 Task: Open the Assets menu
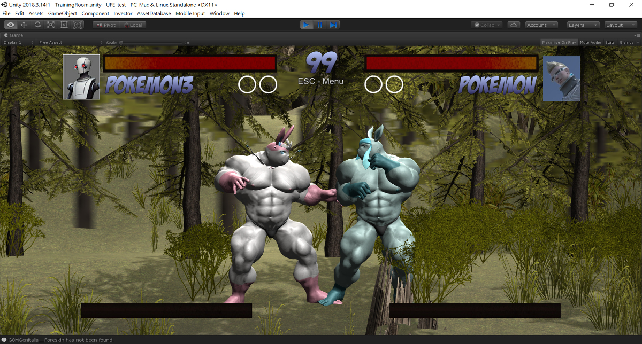tap(36, 13)
